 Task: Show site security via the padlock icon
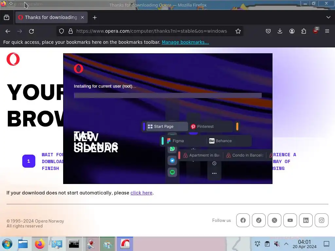coord(71,31)
